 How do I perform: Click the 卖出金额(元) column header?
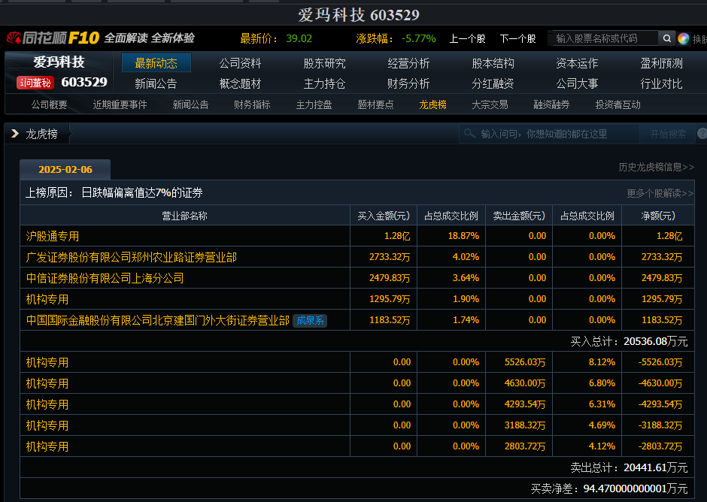(519, 216)
